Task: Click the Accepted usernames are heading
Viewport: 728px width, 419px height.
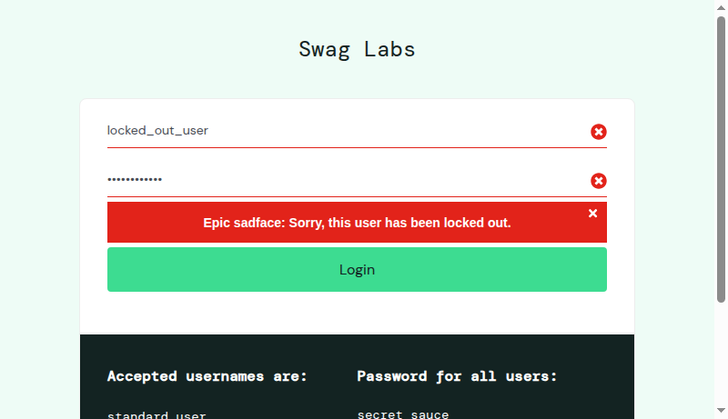Action: click(207, 376)
